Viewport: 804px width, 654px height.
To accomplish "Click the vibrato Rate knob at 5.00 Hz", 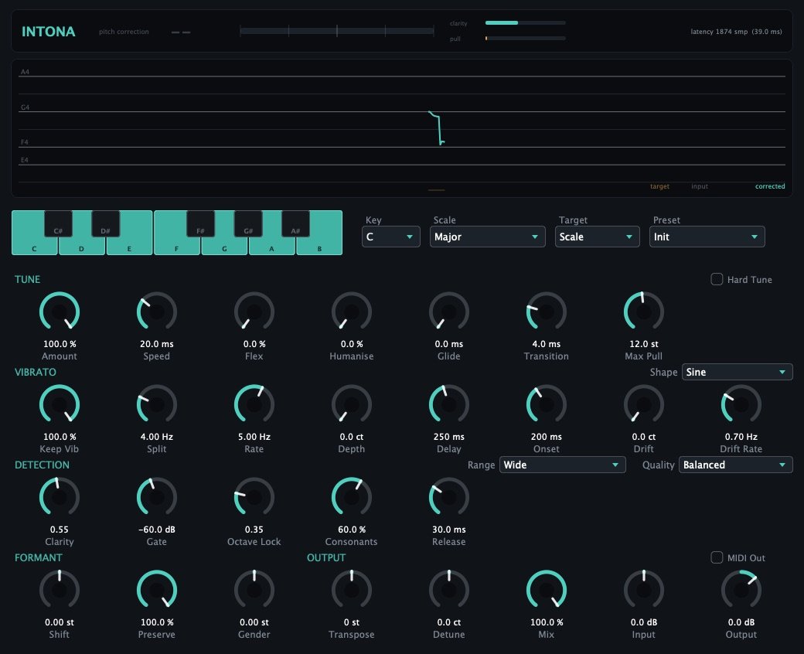I will [254, 404].
